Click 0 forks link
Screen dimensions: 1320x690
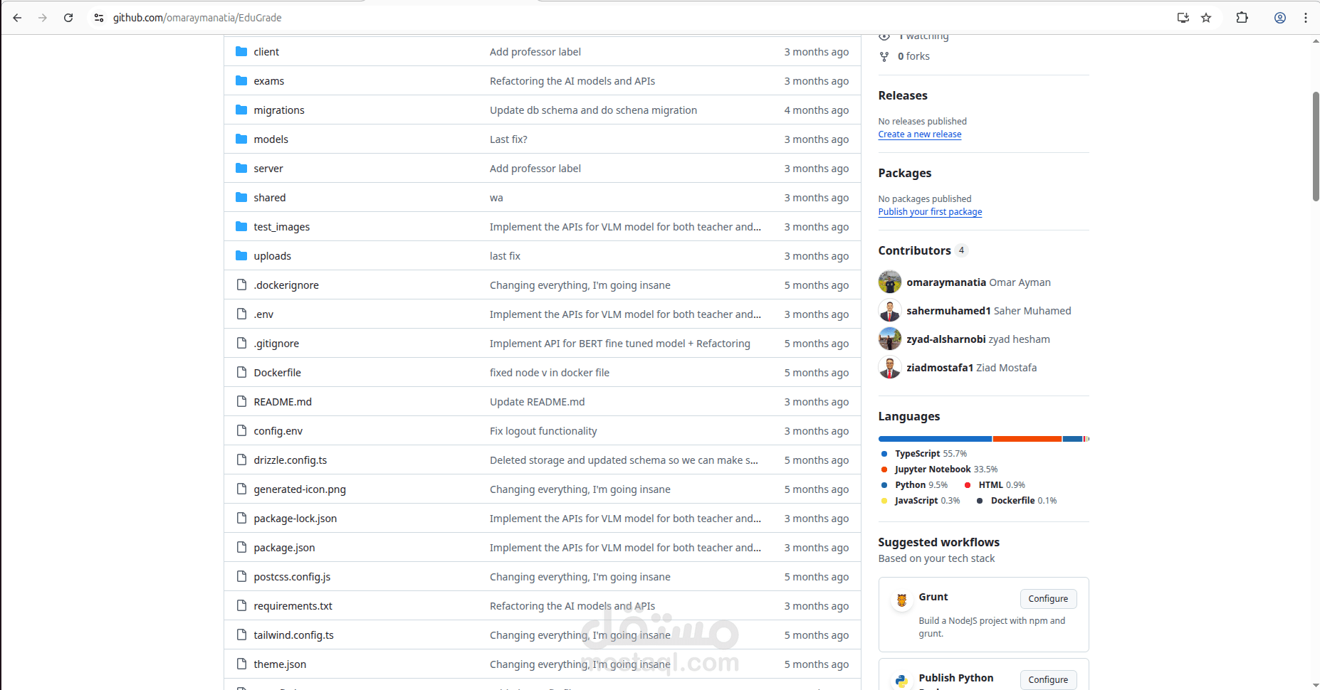(913, 56)
